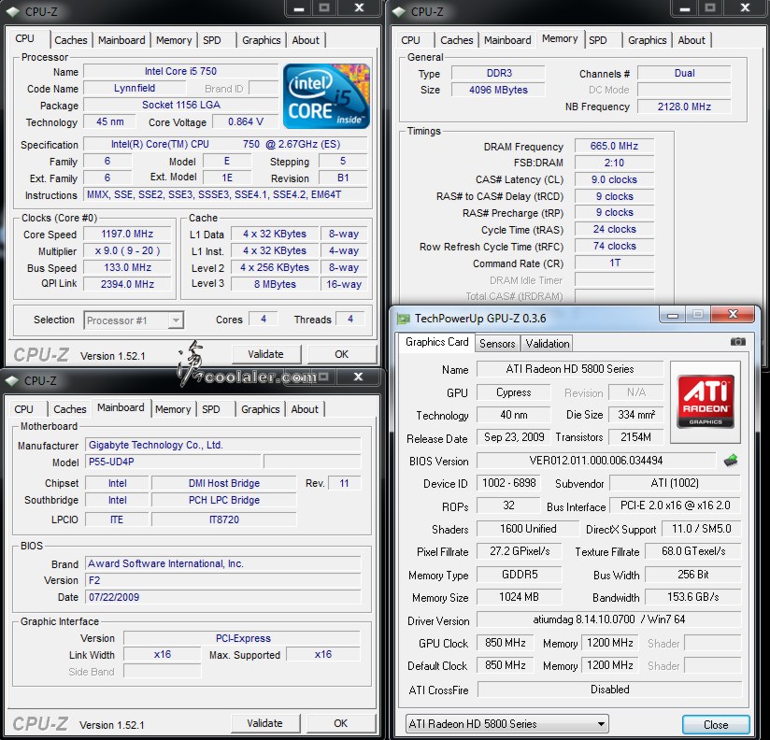
Task: Minimize the CPU-Z memory window
Action: [x=685, y=8]
